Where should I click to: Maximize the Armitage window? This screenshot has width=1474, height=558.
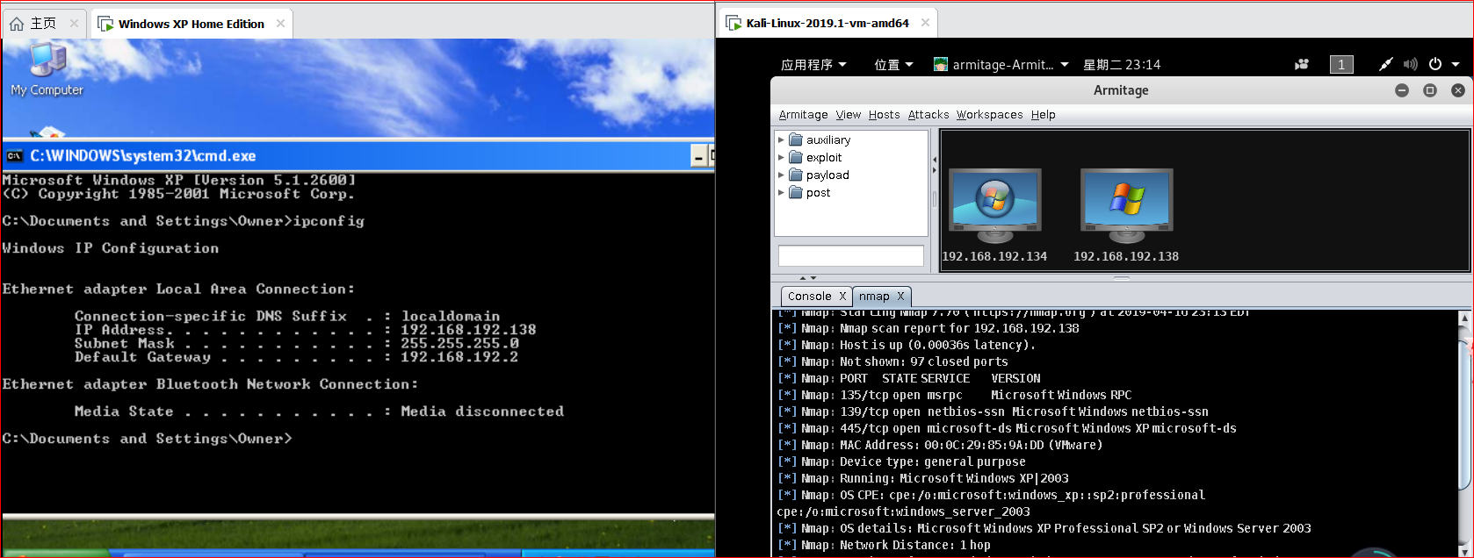click(x=1430, y=90)
